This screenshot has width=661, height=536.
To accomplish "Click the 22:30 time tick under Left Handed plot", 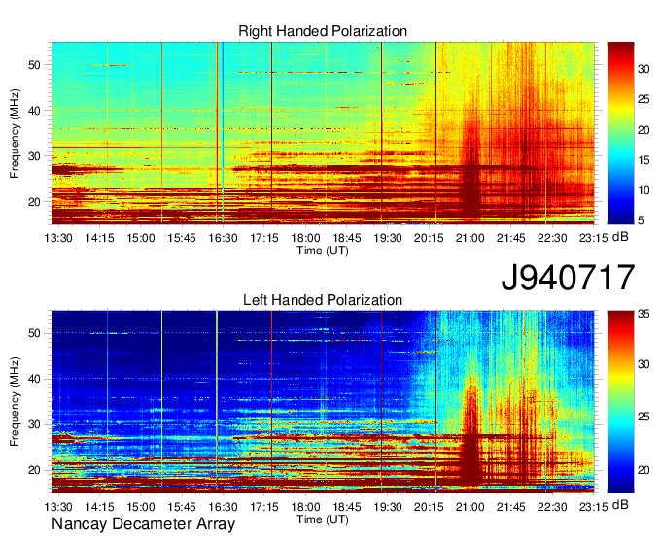I will coord(552,507).
